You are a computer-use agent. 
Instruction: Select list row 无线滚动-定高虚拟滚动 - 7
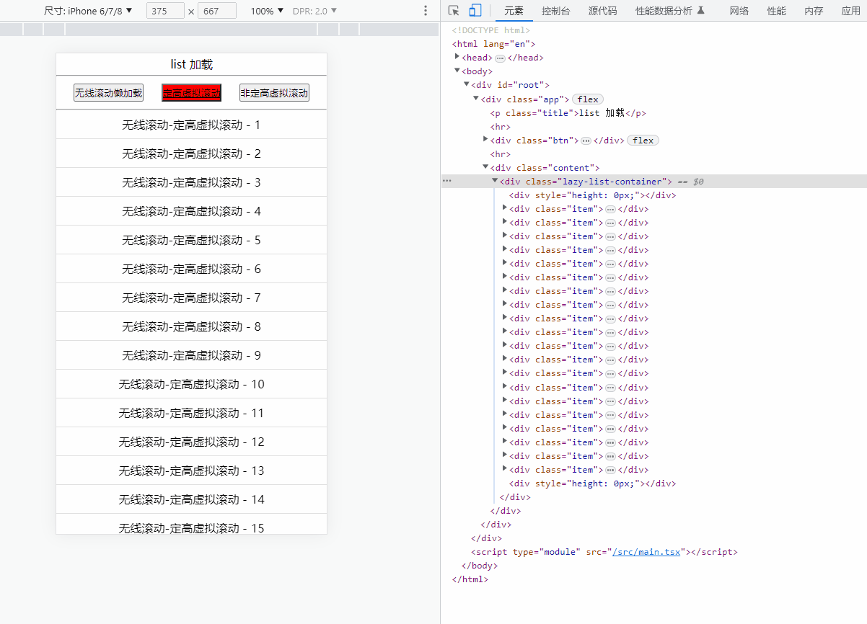coord(191,298)
